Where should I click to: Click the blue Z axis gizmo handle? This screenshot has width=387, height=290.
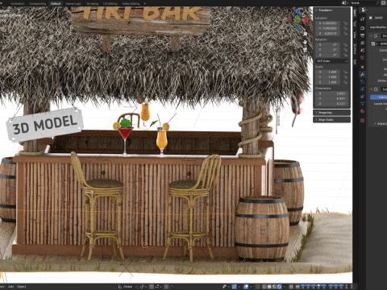tap(298, 11)
